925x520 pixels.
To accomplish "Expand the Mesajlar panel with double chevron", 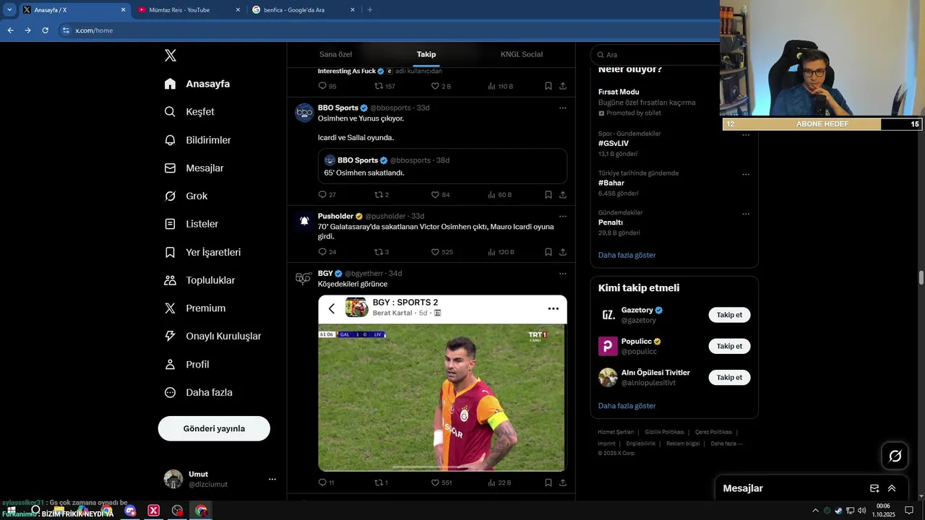I will coord(892,488).
